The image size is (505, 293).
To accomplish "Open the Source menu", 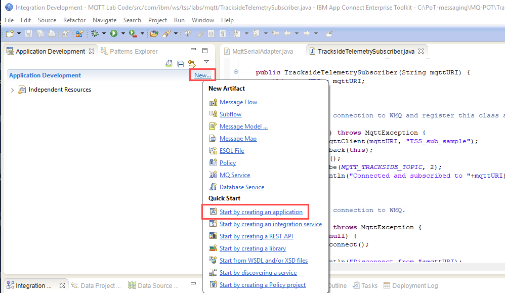I will pyautogui.click(x=47, y=20).
